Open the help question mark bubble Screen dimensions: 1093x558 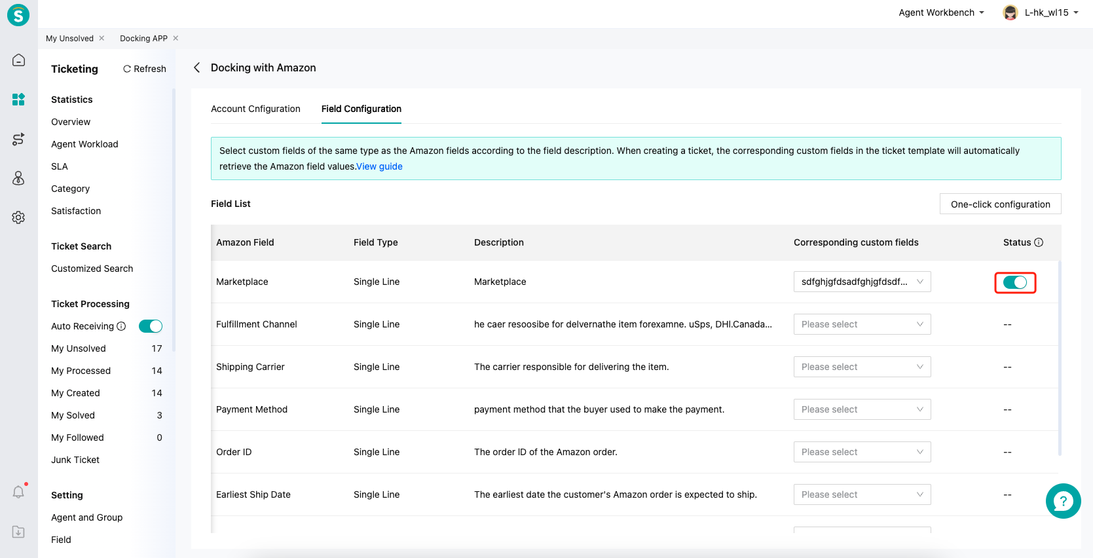(1063, 501)
